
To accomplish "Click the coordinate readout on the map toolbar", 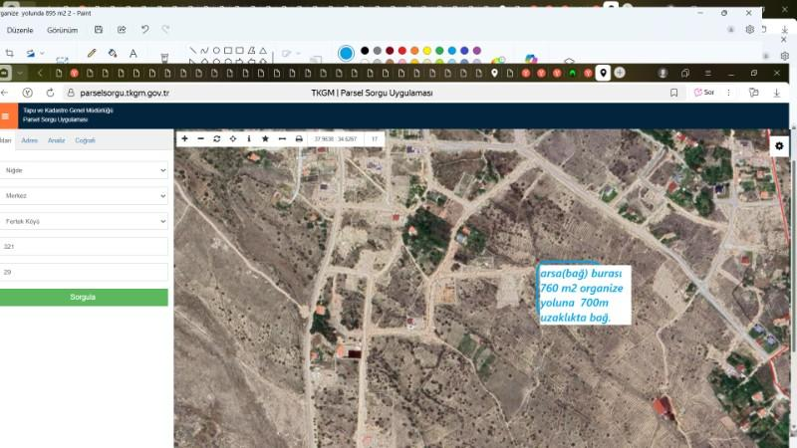I will tap(336, 138).
